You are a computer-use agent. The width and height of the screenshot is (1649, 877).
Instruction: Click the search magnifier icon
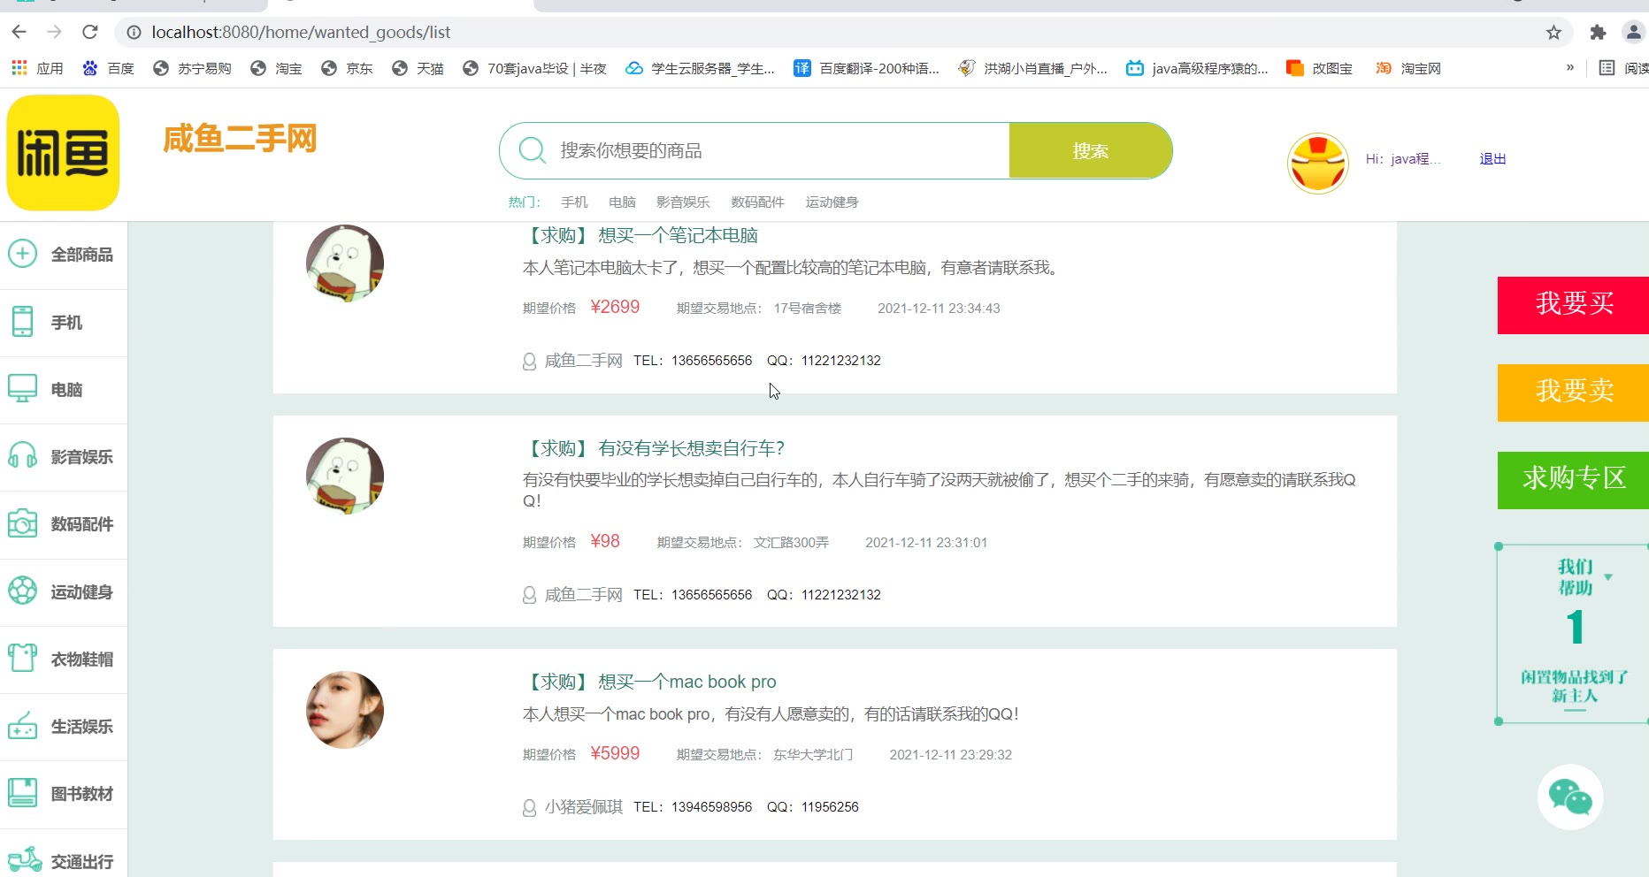[532, 150]
